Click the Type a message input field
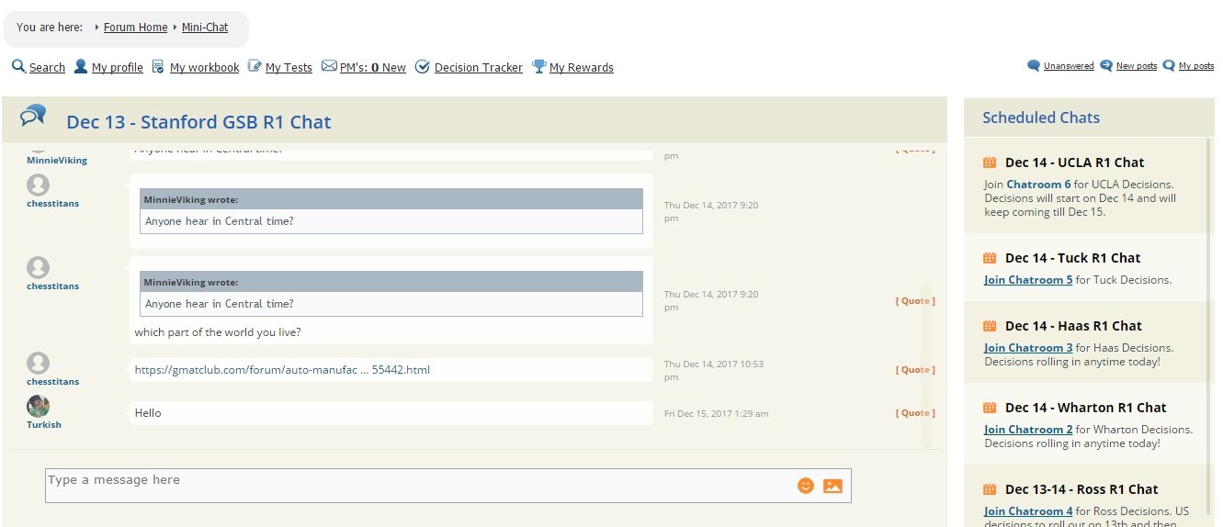The image size is (1223, 527). (x=413, y=486)
